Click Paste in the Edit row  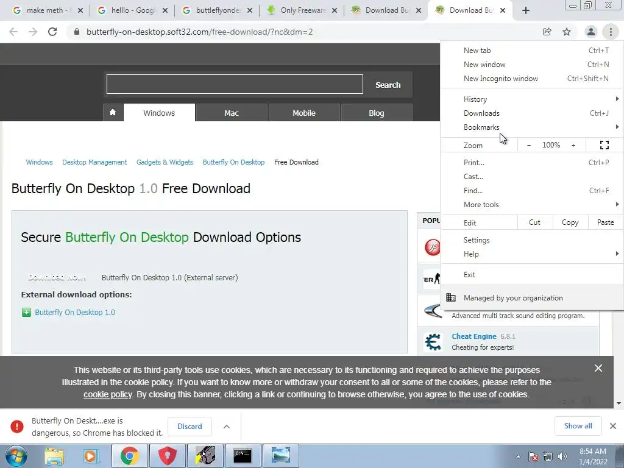click(605, 222)
